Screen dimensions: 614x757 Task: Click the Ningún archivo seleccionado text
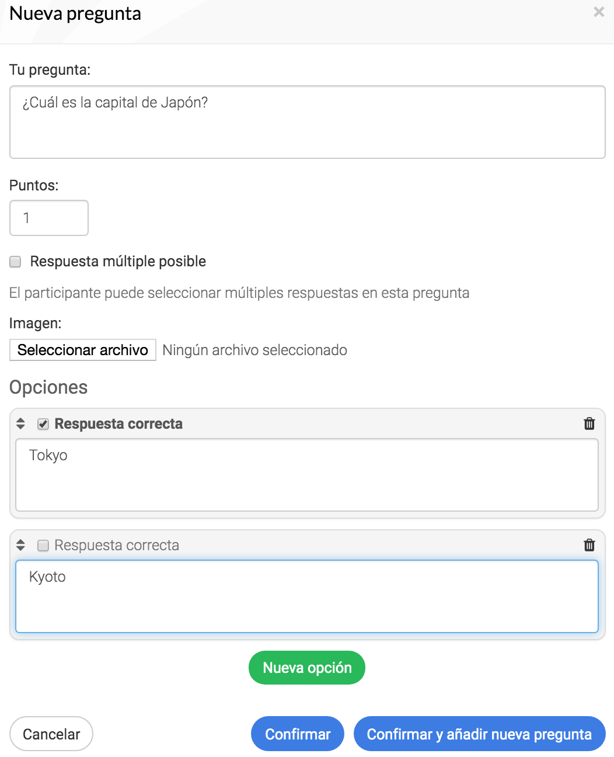[x=255, y=350]
